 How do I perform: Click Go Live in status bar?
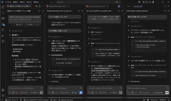(154, 100)
